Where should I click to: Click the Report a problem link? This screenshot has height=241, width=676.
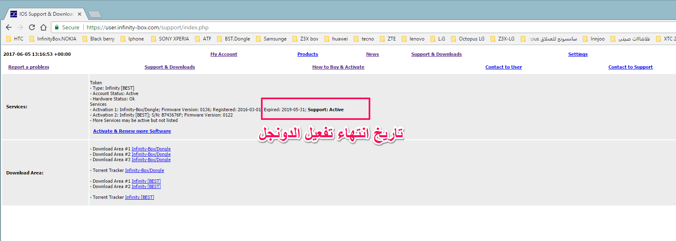29,67
